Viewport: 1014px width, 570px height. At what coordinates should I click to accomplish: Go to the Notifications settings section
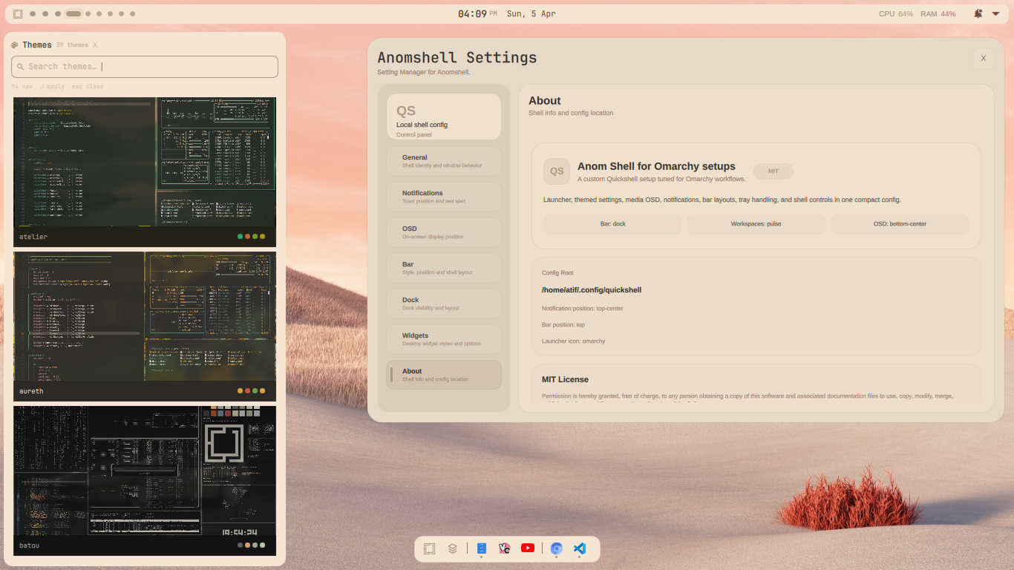point(443,197)
